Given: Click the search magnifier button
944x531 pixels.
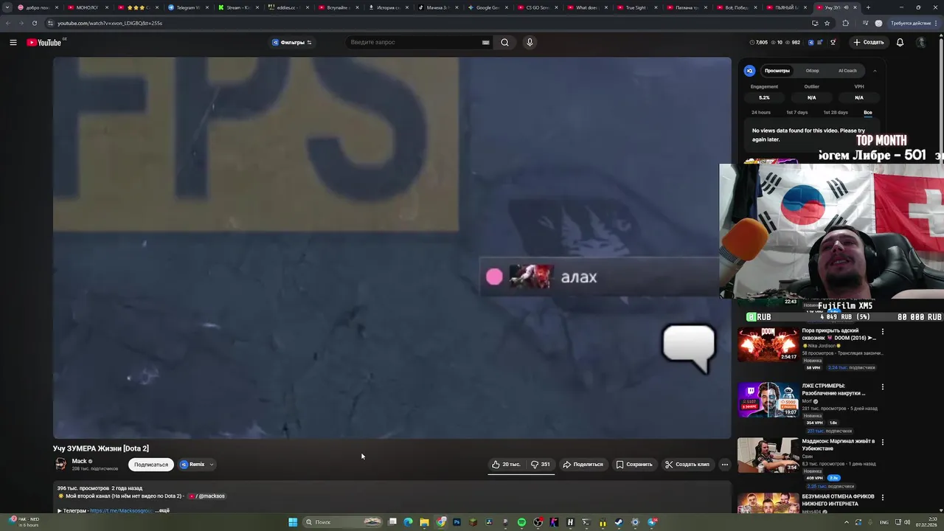Looking at the screenshot, I should click(x=504, y=42).
